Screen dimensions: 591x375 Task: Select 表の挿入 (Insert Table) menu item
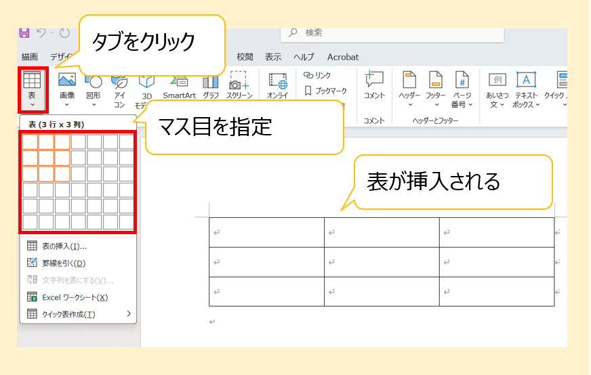coord(64,246)
